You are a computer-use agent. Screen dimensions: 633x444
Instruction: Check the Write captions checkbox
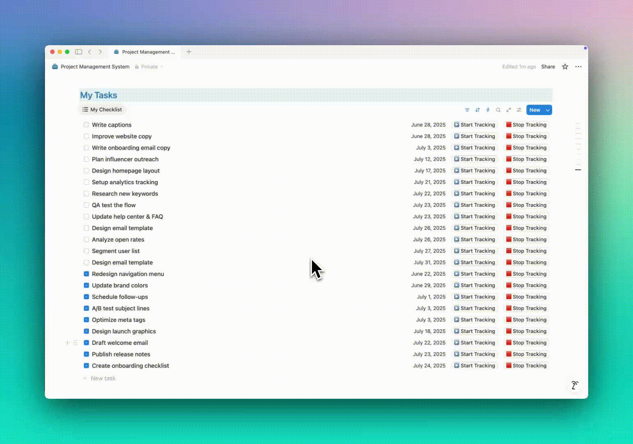click(86, 125)
